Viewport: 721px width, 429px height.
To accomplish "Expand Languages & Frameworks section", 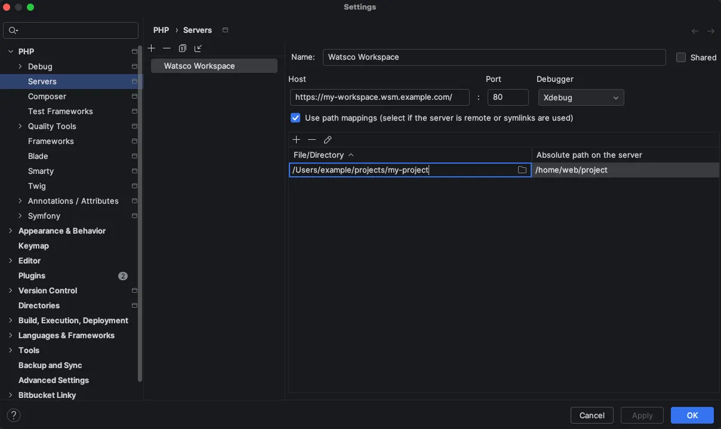I will pos(11,335).
